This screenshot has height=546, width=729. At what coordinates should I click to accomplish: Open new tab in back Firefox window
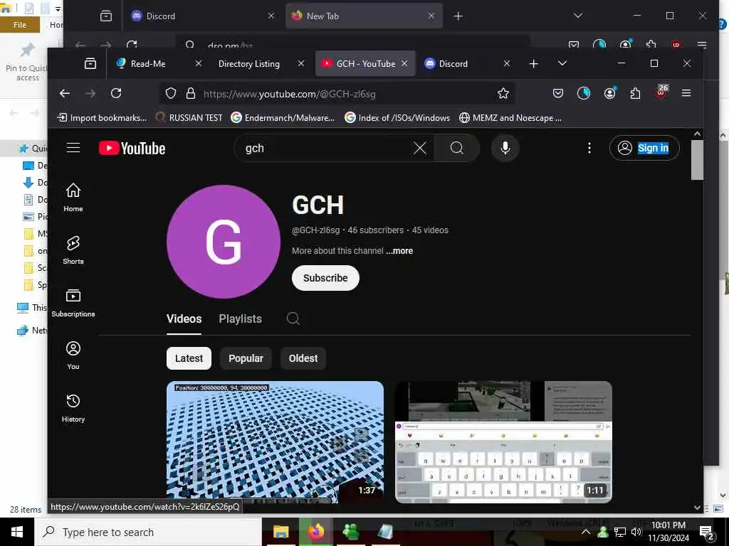[x=458, y=16]
